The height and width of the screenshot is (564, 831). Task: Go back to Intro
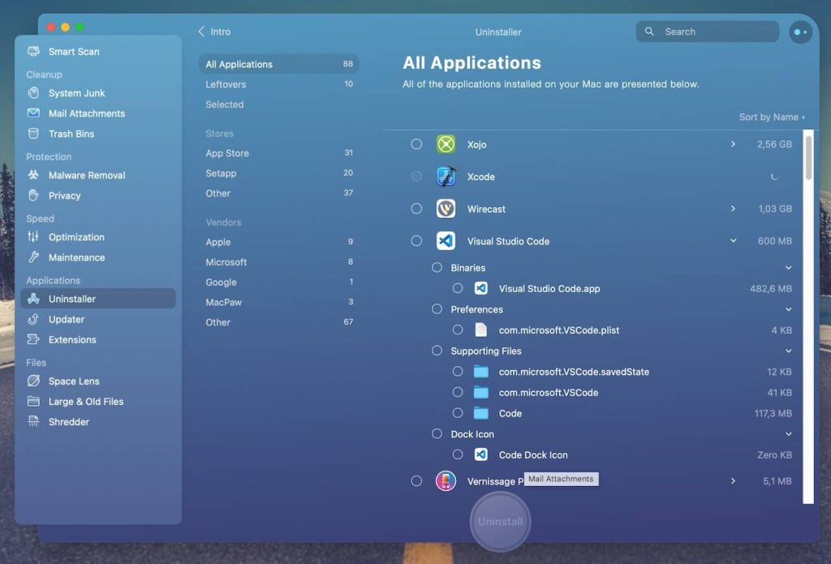214,32
